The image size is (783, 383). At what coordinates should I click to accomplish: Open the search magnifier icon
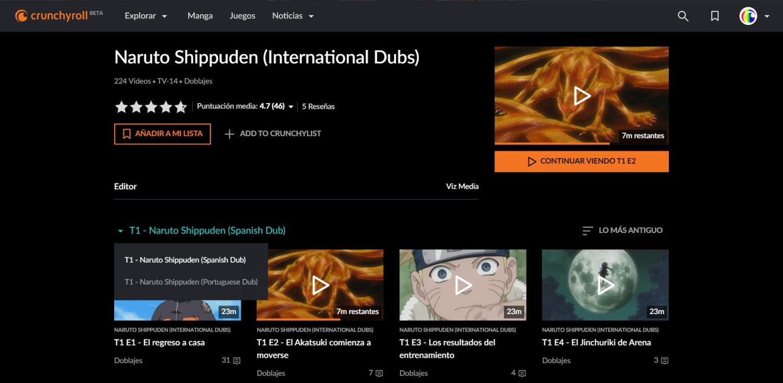(x=683, y=16)
